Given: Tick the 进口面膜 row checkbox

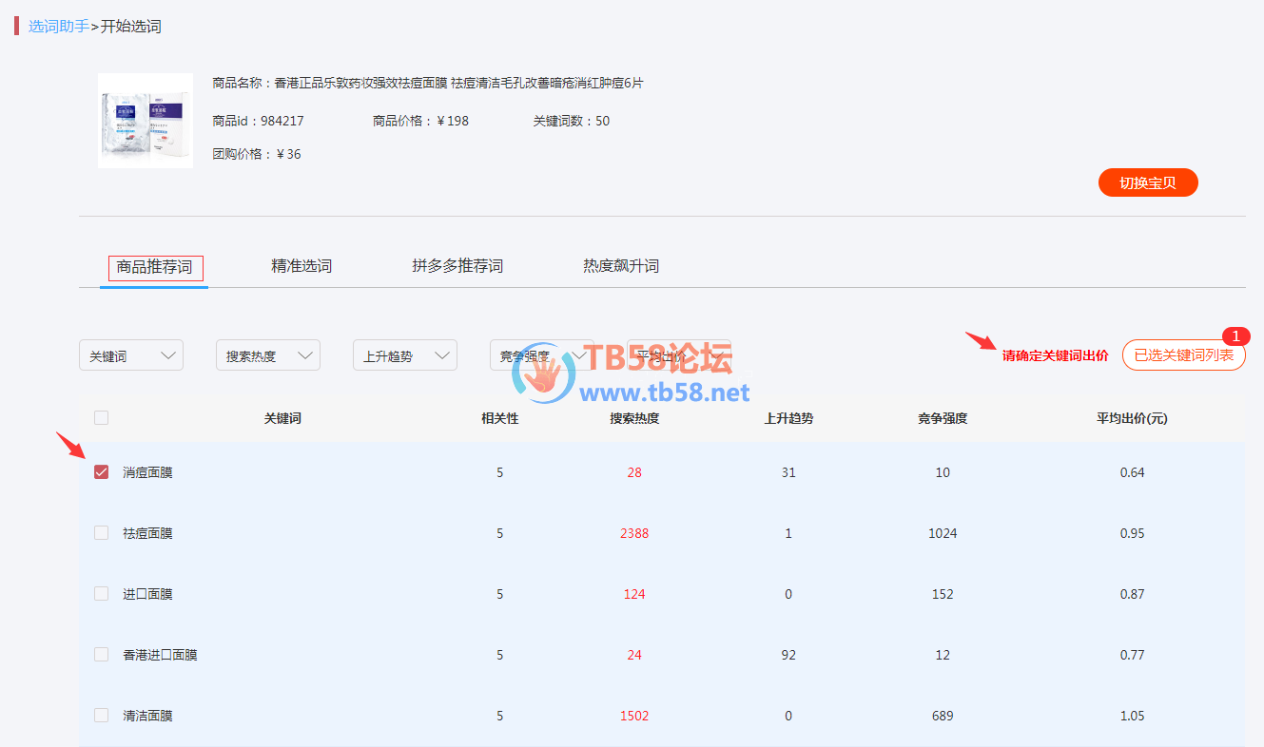Looking at the screenshot, I should 102,594.
